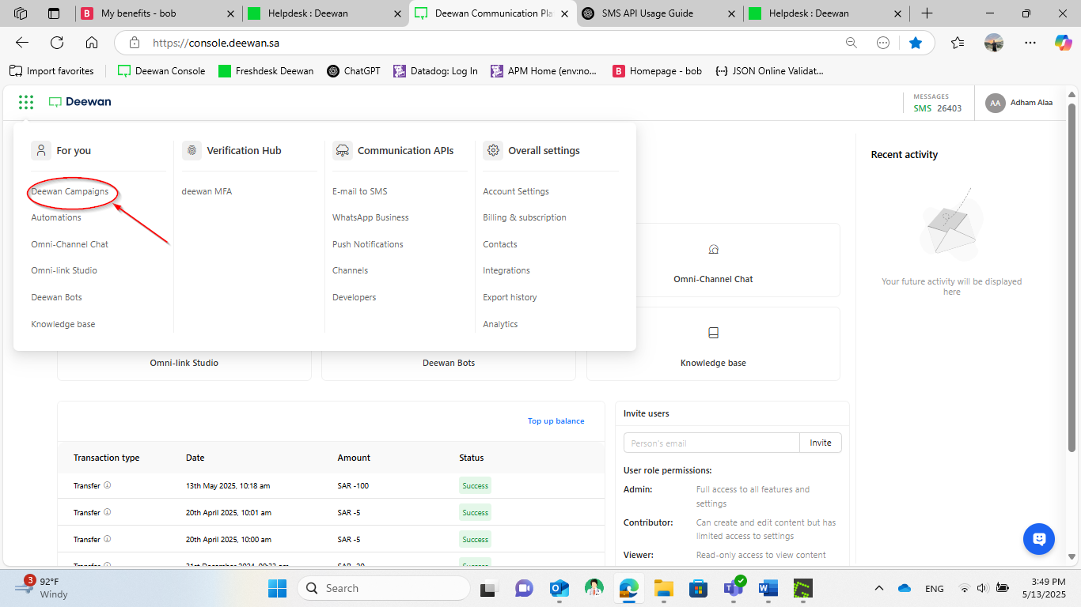Switch to SMS API Usage Guide tab

click(x=658, y=13)
